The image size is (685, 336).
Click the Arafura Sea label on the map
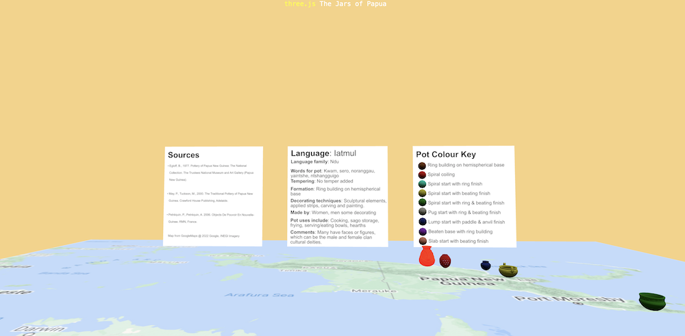pos(259,295)
